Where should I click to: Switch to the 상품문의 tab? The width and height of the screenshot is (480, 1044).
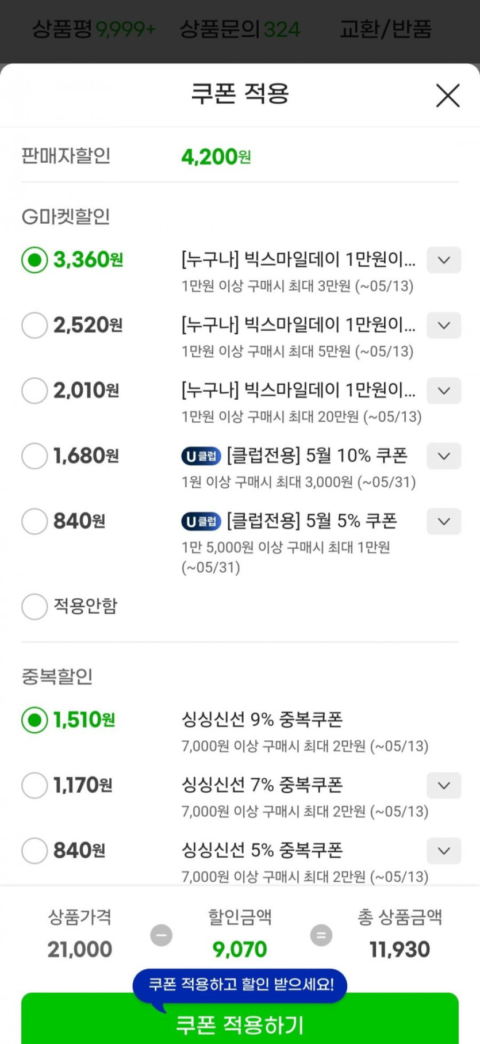click(x=240, y=29)
